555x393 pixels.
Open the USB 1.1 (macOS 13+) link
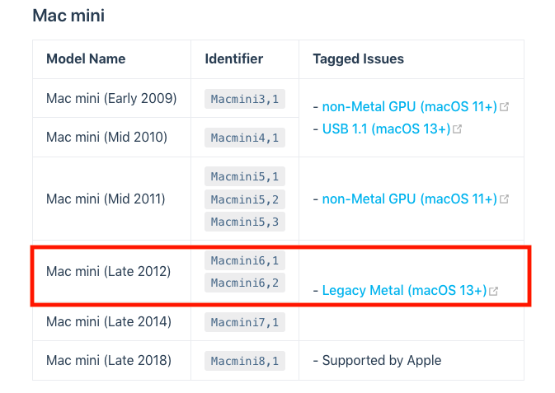[387, 129]
